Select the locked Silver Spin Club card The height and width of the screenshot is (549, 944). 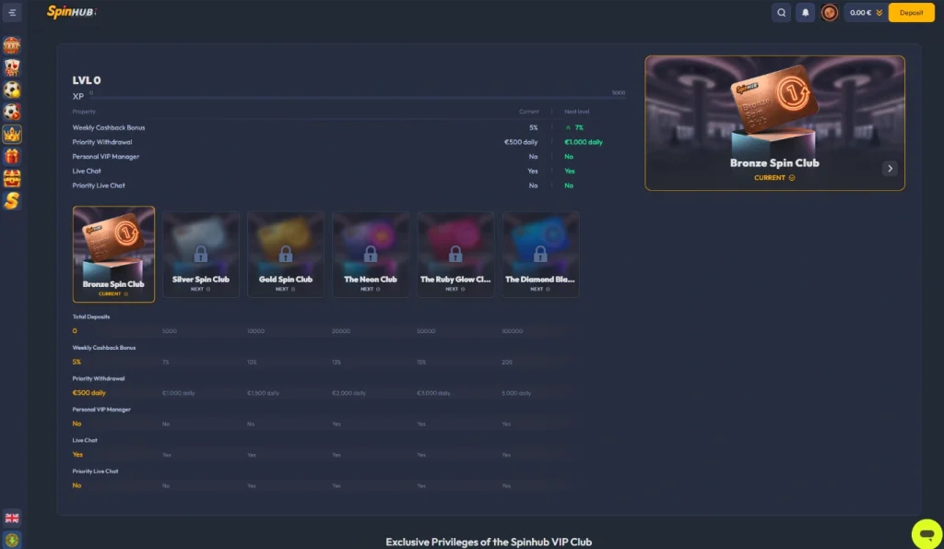[x=200, y=255]
